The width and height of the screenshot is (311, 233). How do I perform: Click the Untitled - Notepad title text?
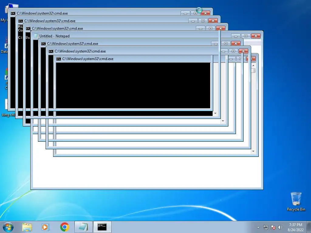tap(54, 36)
